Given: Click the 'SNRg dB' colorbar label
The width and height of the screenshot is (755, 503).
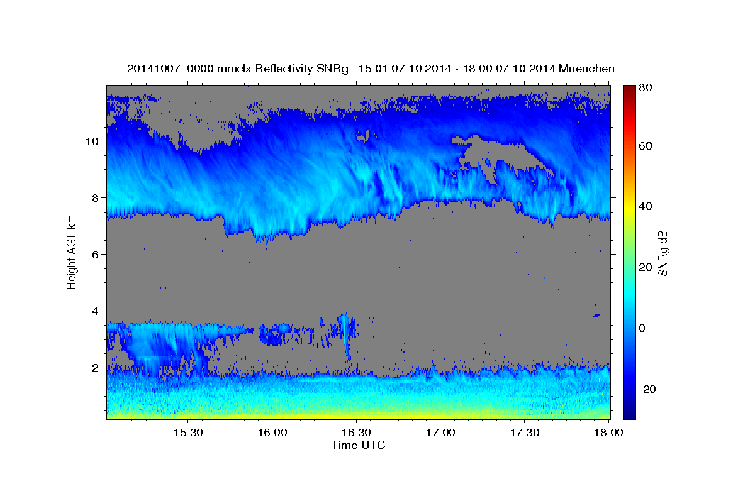Looking at the screenshot, I should [663, 252].
